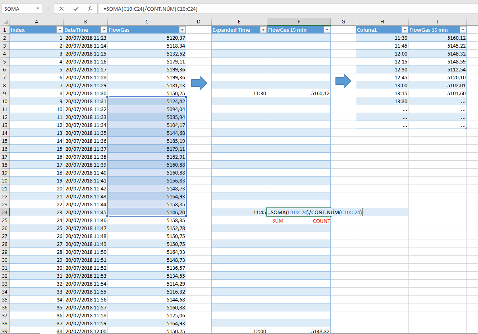This screenshot has width=478, height=334.
Task: Select FlowGas cell 5150,75 in row 9
Action: point(147,93)
